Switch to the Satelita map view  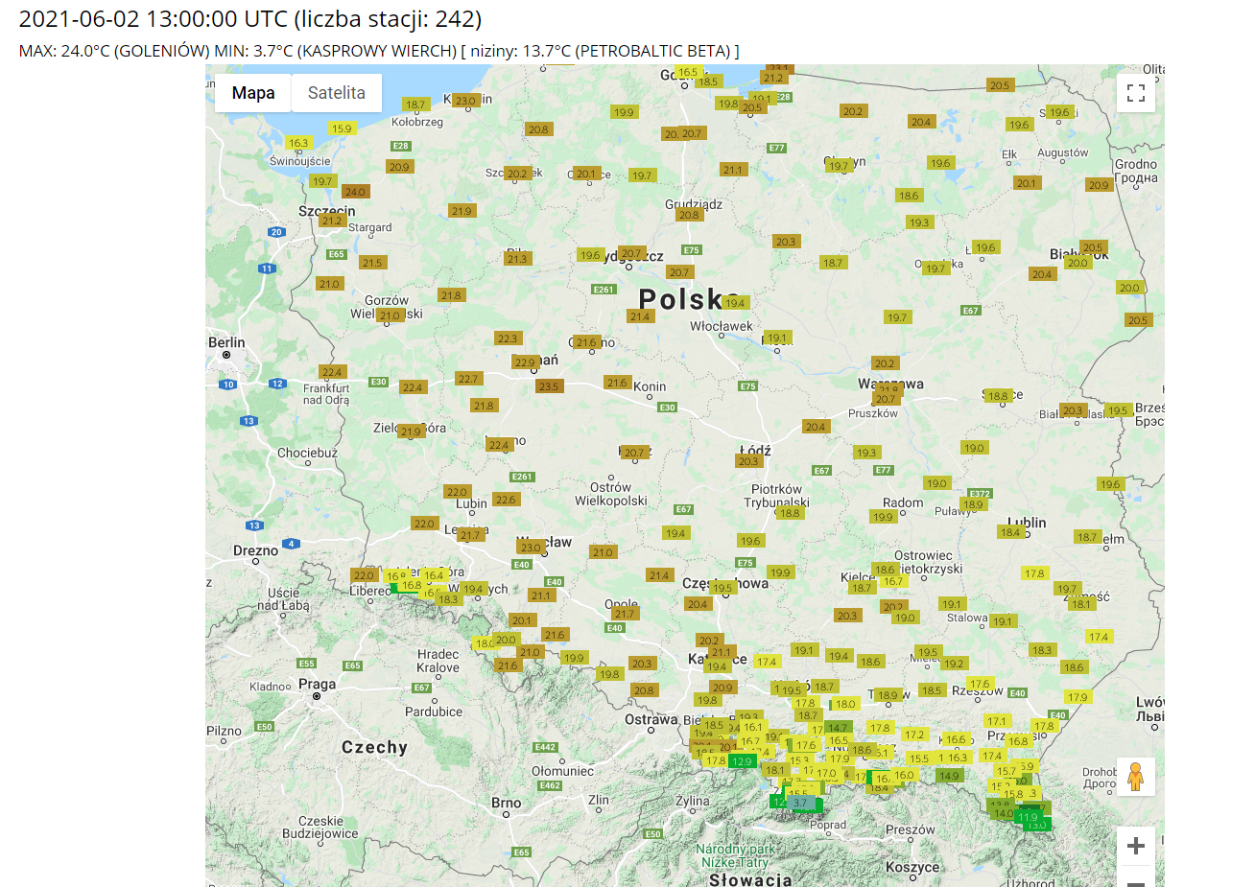point(336,93)
